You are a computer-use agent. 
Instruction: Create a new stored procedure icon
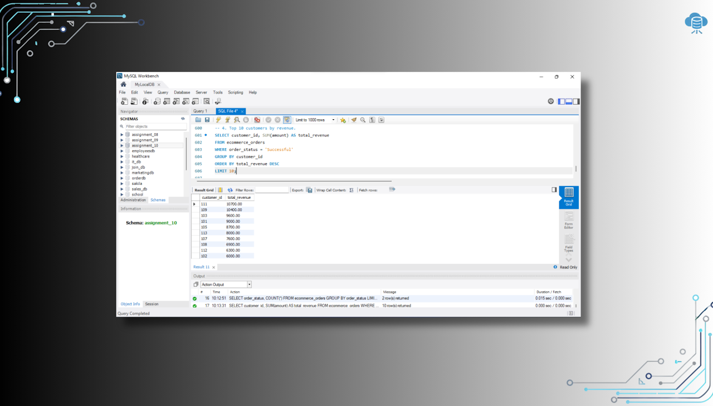click(x=185, y=101)
